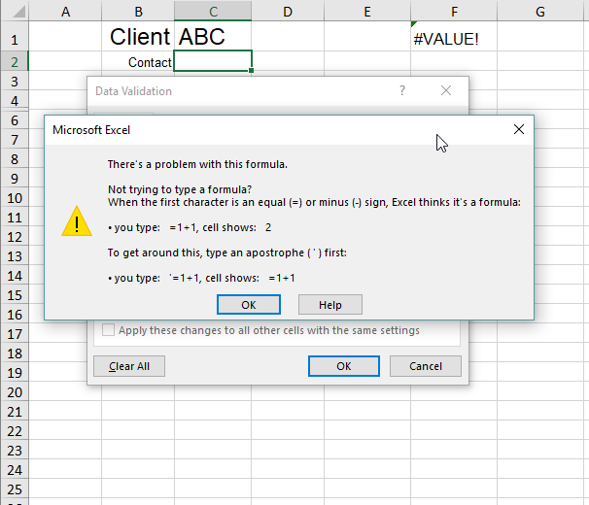Select column F header
The width and height of the screenshot is (589, 505).
coord(454,12)
